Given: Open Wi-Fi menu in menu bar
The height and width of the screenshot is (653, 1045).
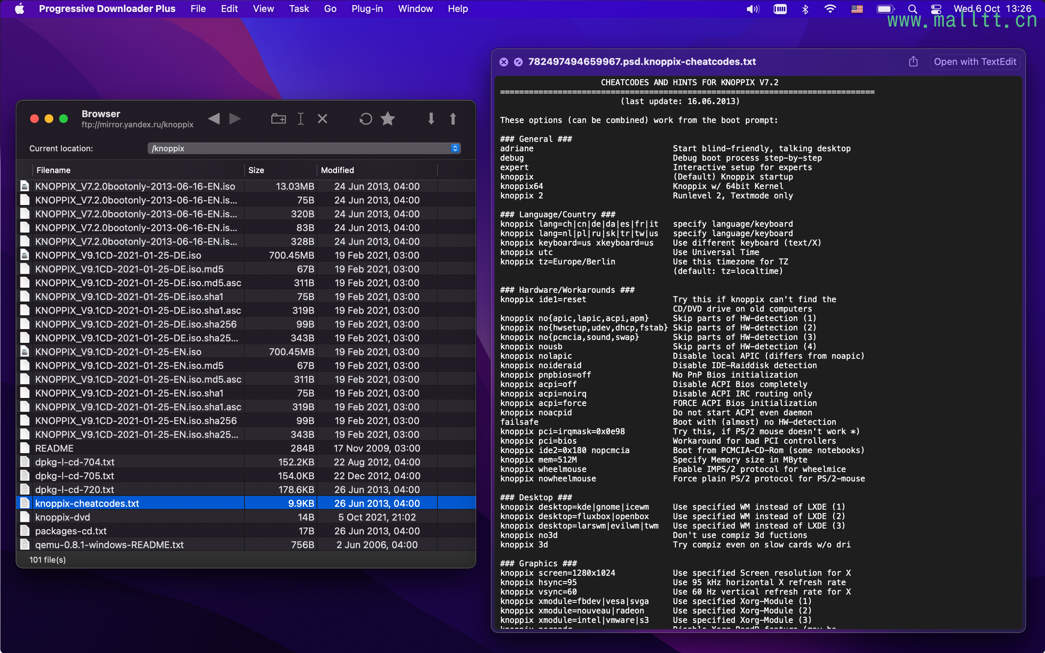Looking at the screenshot, I should click(x=830, y=9).
